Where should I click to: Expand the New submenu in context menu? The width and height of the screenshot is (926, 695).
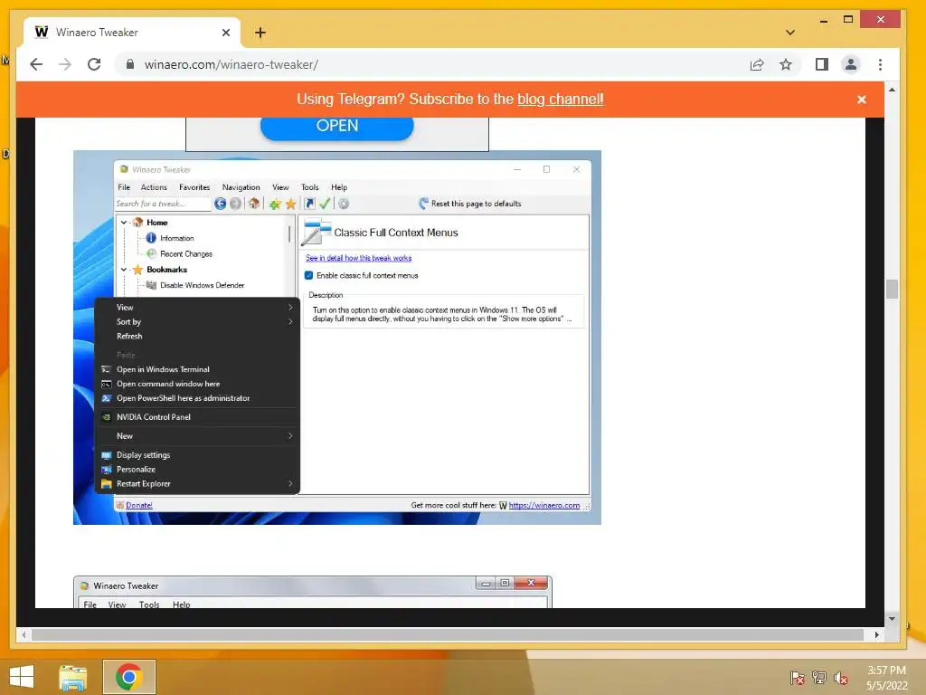197,436
